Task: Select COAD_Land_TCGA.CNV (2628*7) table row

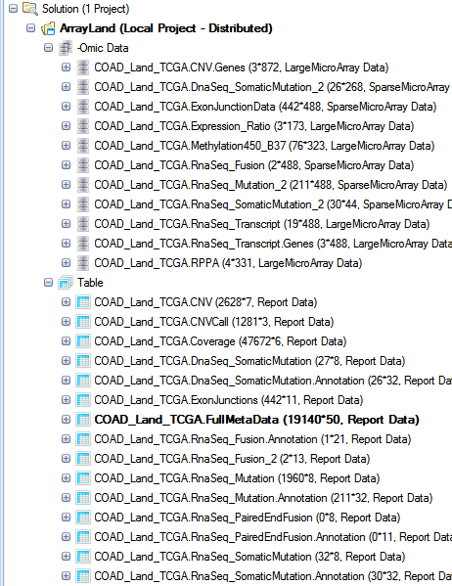Action: point(205,302)
